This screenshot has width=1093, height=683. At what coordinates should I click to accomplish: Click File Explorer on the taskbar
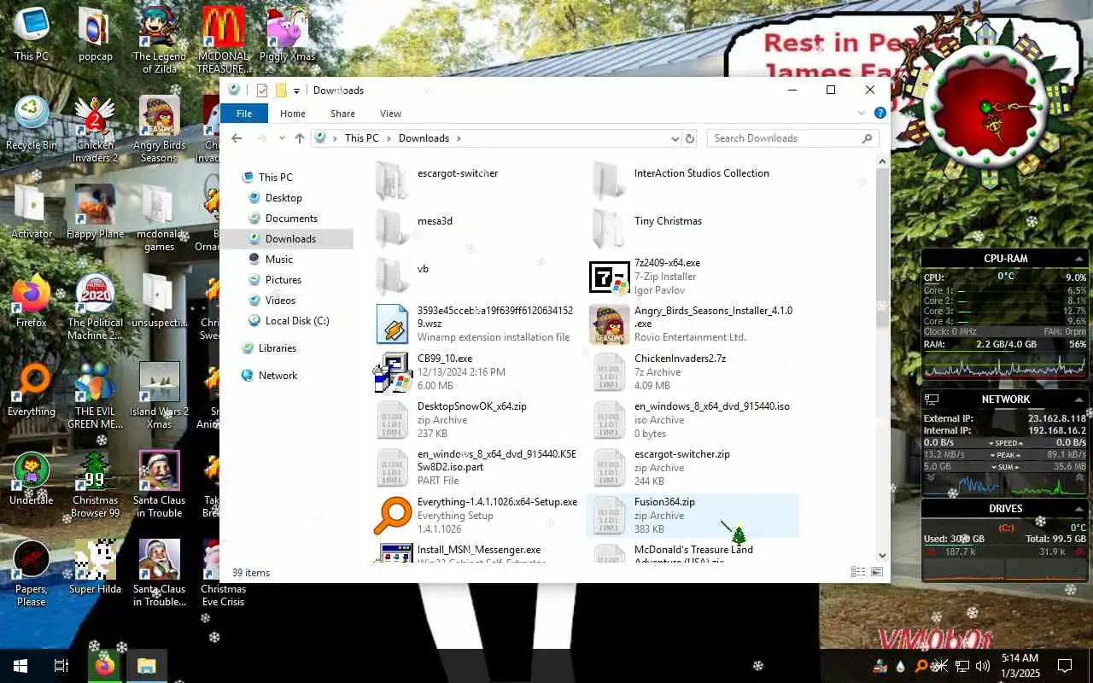coord(146,666)
